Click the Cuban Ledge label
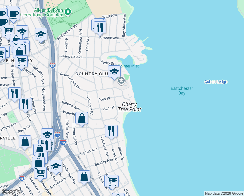Viewport: 244px width, 196px height. 216,82
